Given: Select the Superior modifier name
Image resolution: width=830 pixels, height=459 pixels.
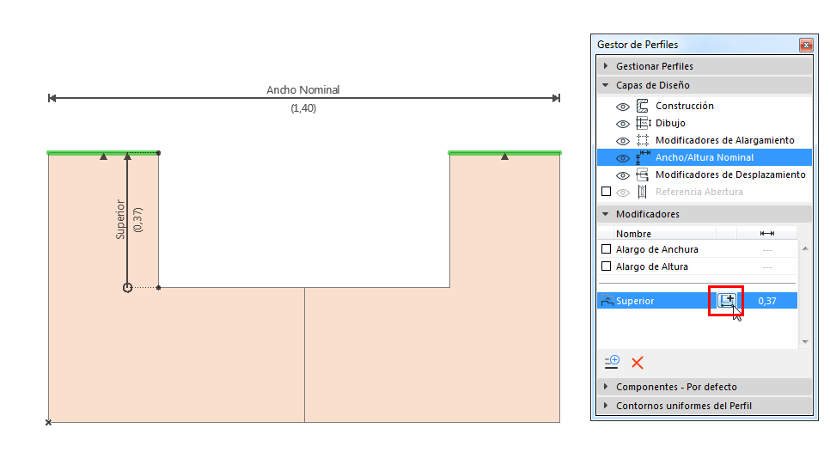Looking at the screenshot, I should (x=635, y=301).
